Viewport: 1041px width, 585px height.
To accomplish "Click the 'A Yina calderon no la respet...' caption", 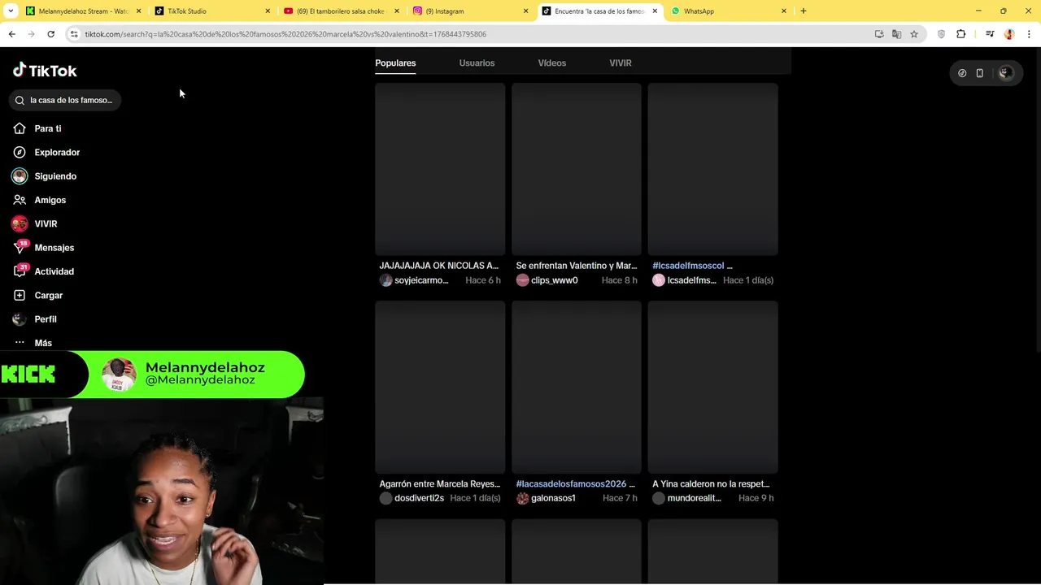I will click(711, 484).
